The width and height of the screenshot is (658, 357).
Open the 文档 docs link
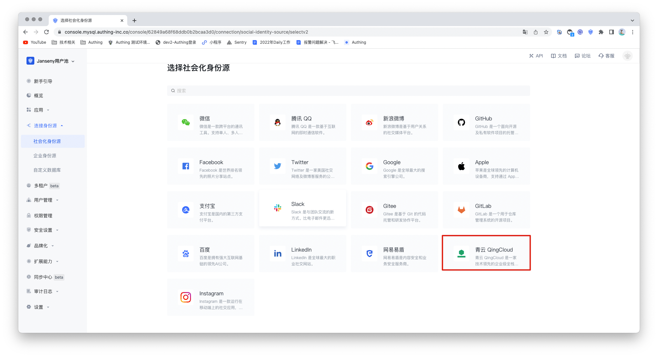559,56
